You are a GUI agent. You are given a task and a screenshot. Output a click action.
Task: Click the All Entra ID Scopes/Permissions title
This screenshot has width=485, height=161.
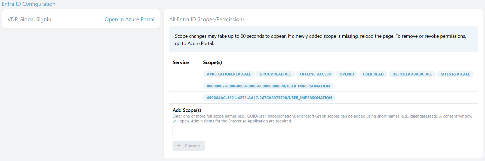point(207,19)
